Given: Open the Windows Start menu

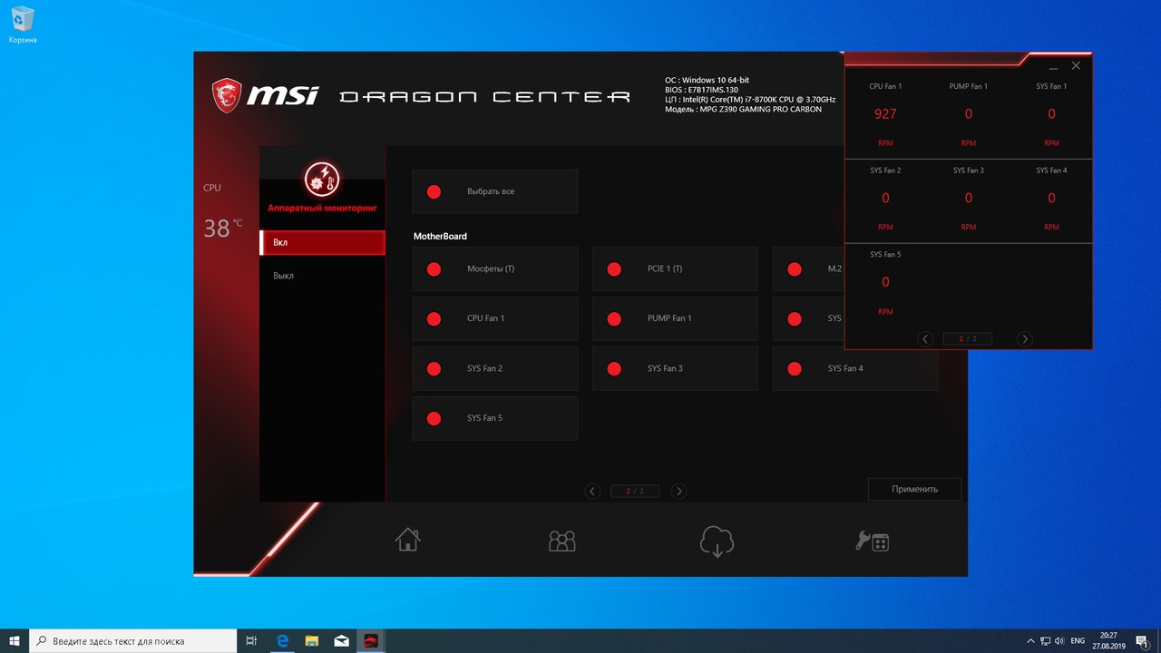Looking at the screenshot, I should 15,640.
